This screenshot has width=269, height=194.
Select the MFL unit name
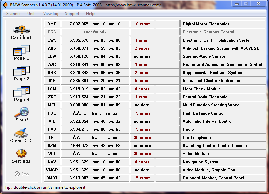coord(52,105)
